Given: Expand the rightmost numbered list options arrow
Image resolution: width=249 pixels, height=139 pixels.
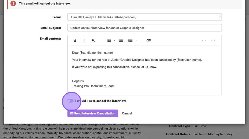Looking at the screenshot, I should pyautogui.click(x=136, y=40).
